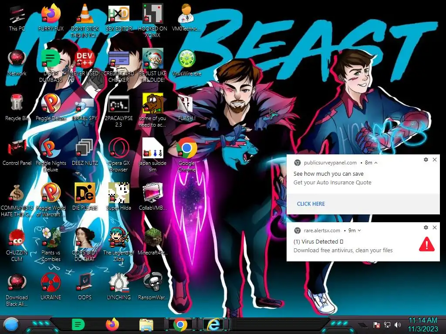The image size is (446, 334).
Task: Open the DIE PLEASE desktop icon
Action: tap(85, 197)
